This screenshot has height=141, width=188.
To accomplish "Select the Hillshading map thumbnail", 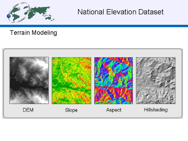I will click(156, 80).
